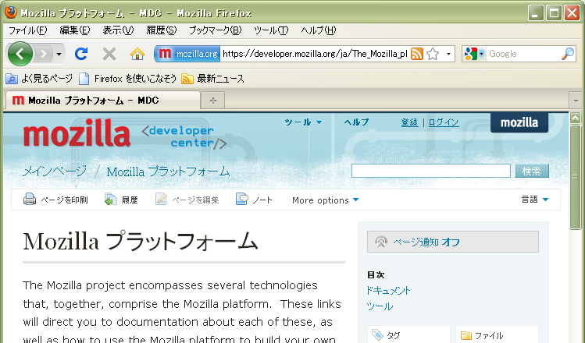Open the ツール(T) menu
The height and width of the screenshot is (343, 585).
(271, 30)
